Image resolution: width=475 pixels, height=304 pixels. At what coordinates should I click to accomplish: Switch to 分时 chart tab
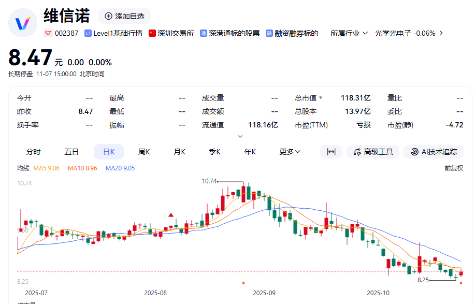pyautogui.click(x=33, y=152)
